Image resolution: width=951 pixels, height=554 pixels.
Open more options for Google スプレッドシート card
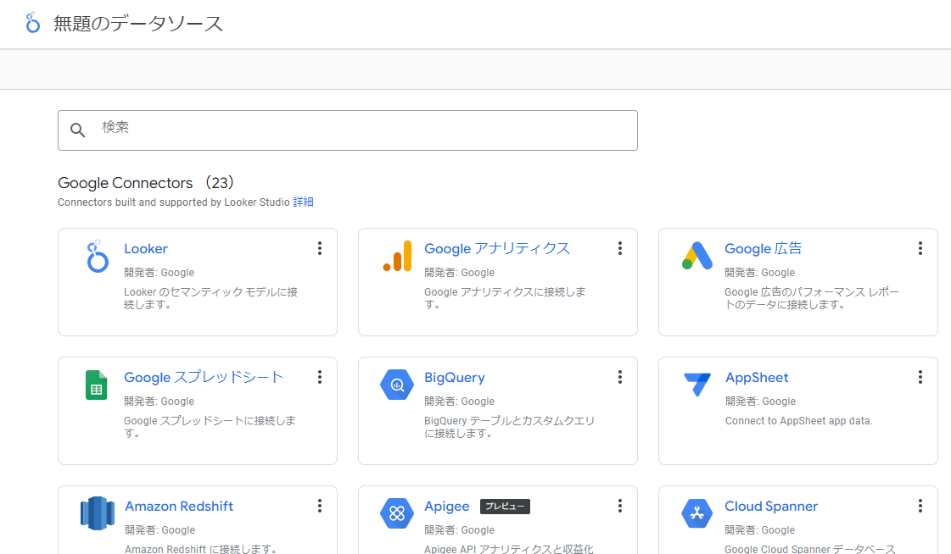click(x=320, y=377)
